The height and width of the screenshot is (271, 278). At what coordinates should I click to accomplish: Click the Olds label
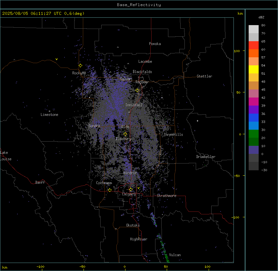click(x=125, y=127)
